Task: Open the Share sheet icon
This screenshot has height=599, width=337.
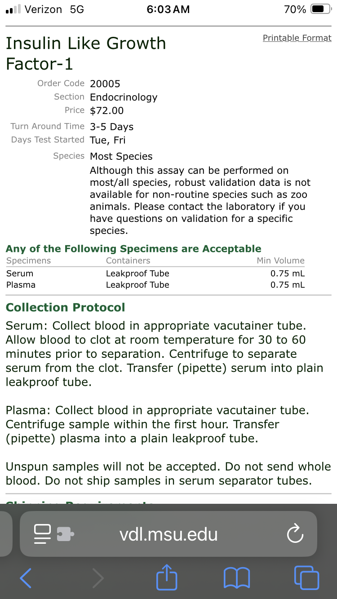Action: click(x=167, y=577)
